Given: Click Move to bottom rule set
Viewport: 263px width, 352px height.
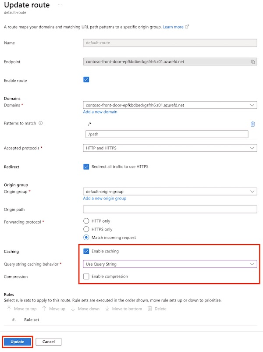Looking at the screenshot, I should pos(123,309).
